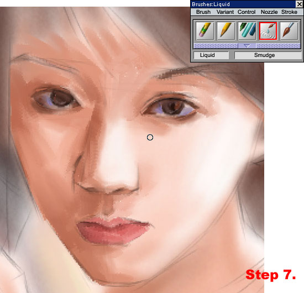The image size is (304, 293).
Task: Open the Variant menu
Action: (225, 12)
